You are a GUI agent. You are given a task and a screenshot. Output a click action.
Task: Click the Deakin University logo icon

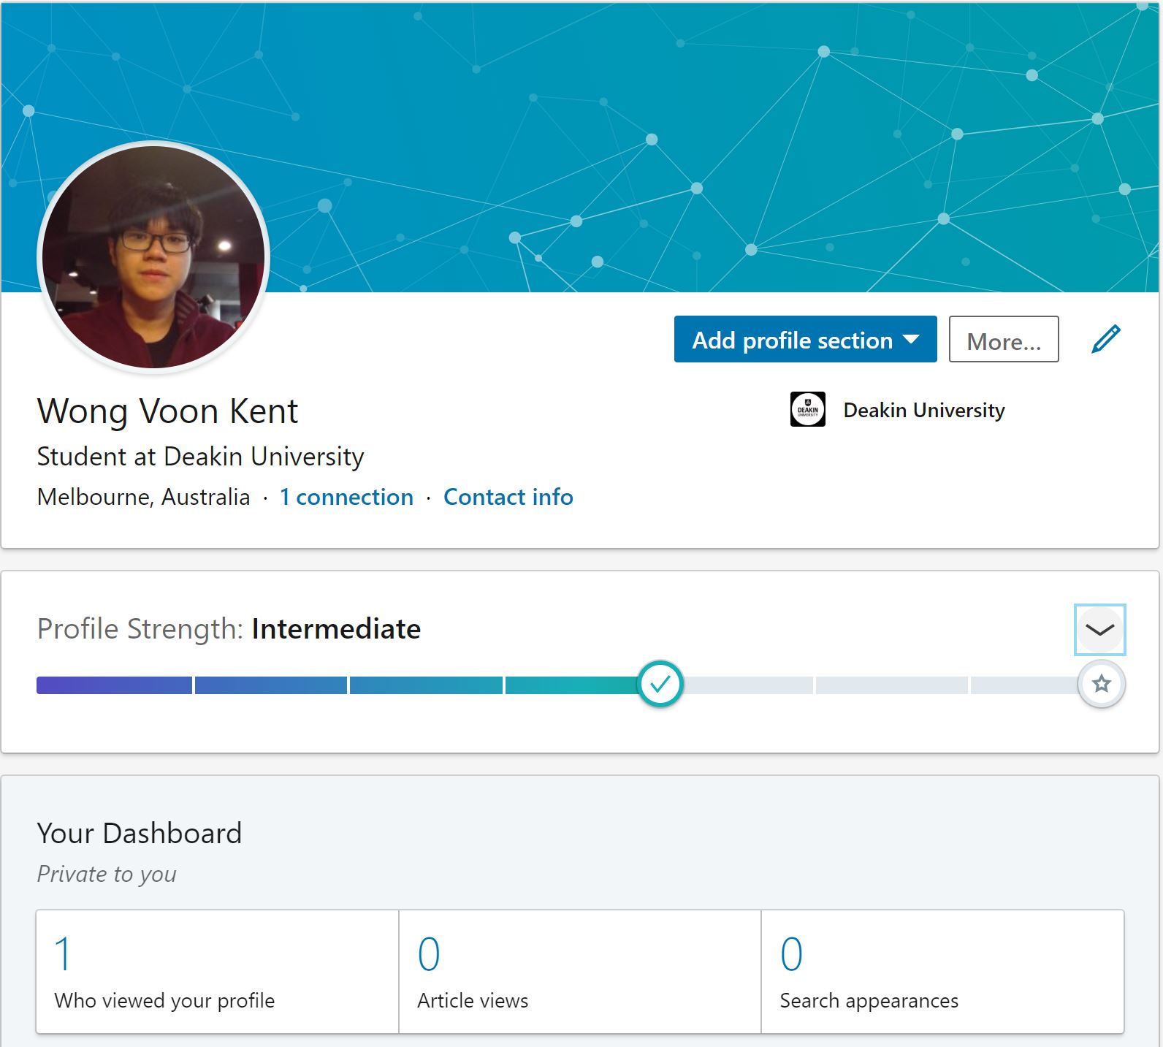click(807, 410)
